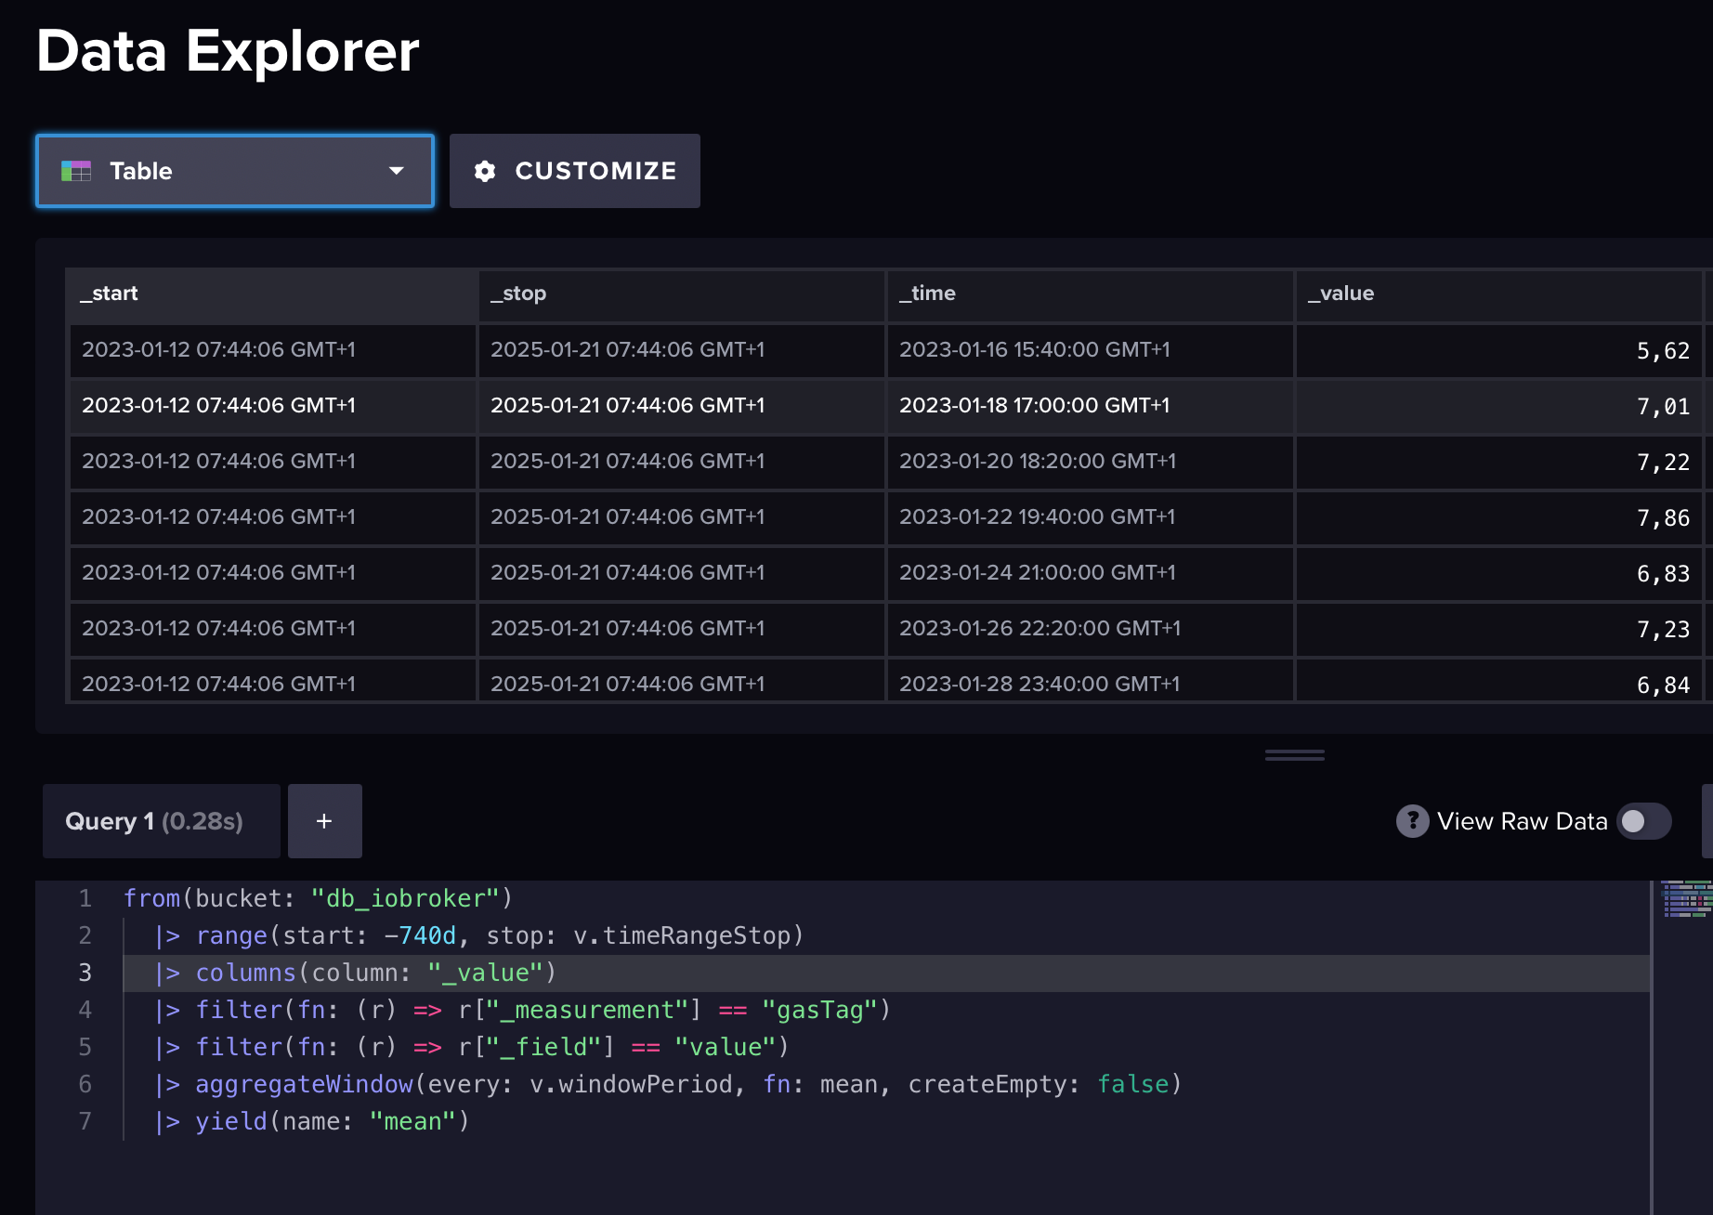Click the from(bucket: "db_iobroker") code line
Screen dimensions: 1713x1215
click(x=318, y=898)
